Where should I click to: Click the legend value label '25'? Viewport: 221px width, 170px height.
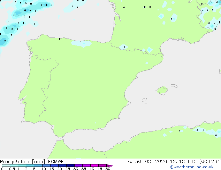tap(68, 169)
